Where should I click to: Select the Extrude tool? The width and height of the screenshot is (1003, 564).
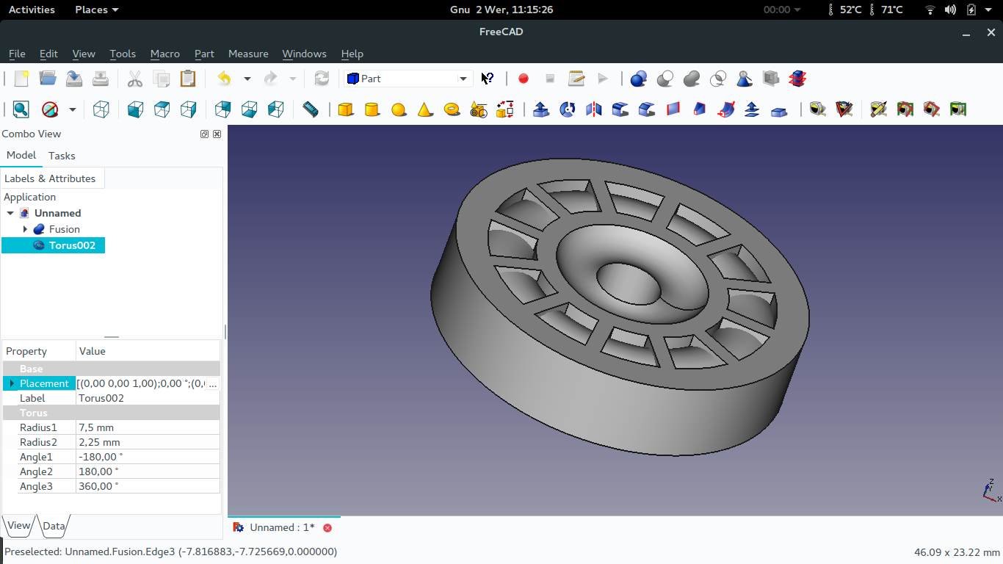click(541, 109)
